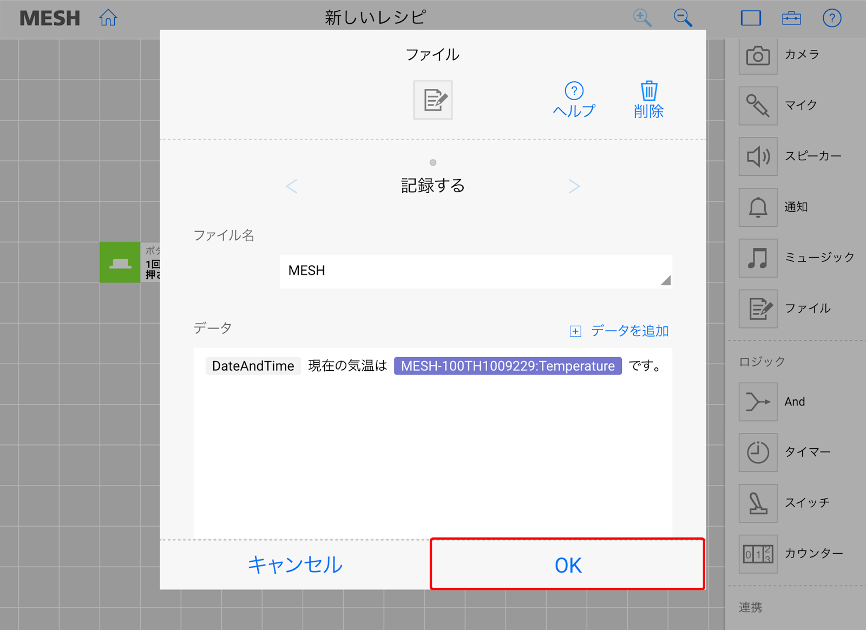
Task: Select the File block in sidebar
Action: click(758, 309)
